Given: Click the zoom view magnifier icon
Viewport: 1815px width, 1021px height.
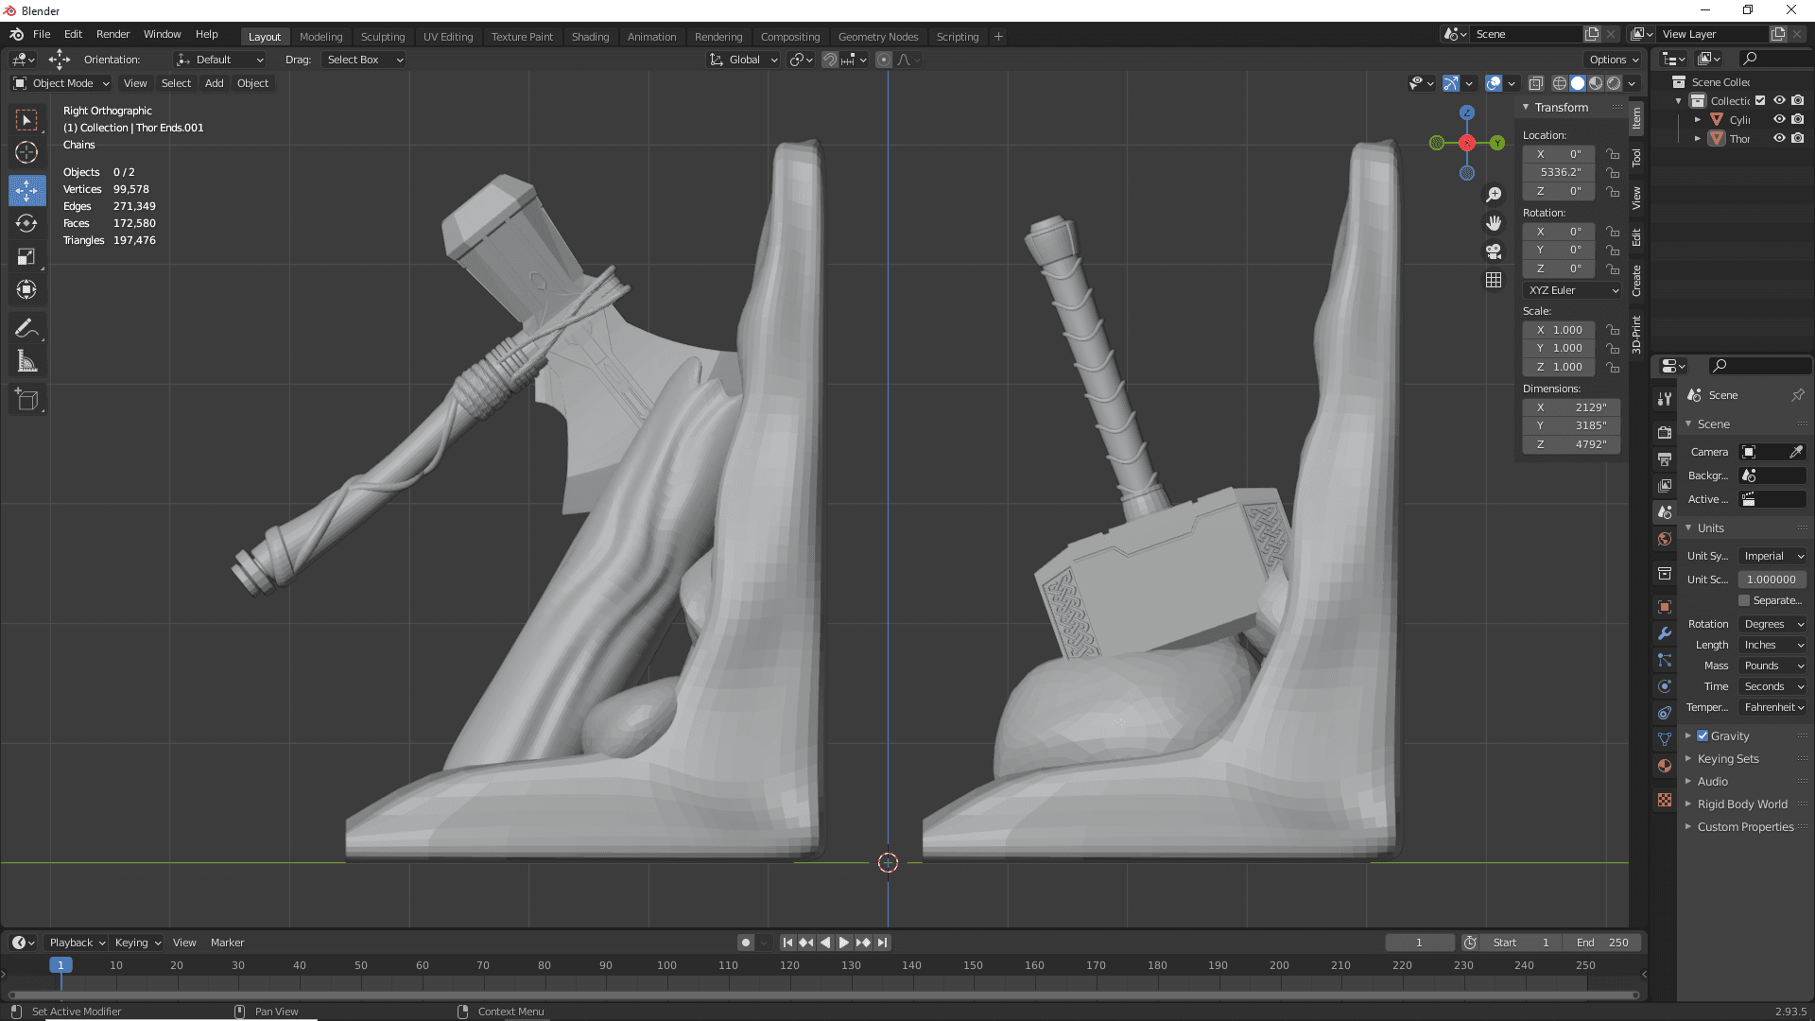Looking at the screenshot, I should pos(1494,195).
